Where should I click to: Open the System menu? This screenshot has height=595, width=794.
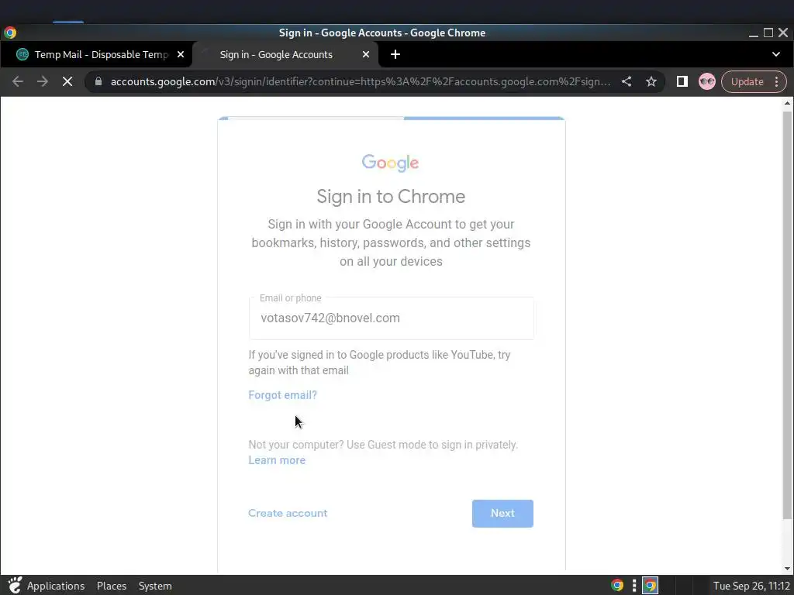(155, 586)
